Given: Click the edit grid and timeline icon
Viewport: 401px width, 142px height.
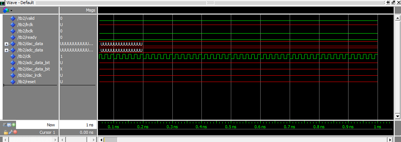Looking at the screenshot, I should click(x=9, y=125).
